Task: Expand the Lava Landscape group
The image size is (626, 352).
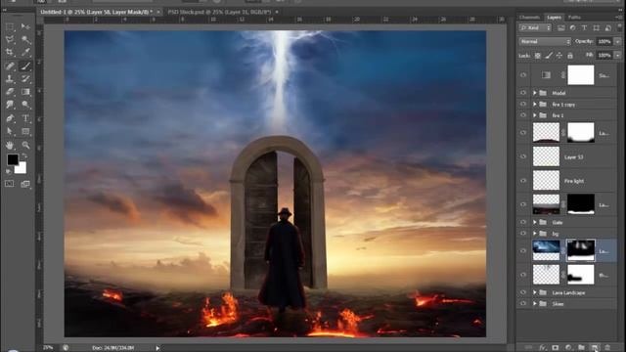Action: click(x=535, y=292)
